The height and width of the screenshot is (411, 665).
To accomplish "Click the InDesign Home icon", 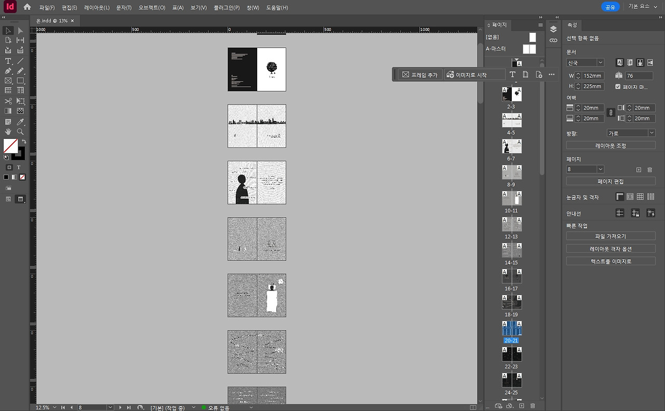I will 27,7.
